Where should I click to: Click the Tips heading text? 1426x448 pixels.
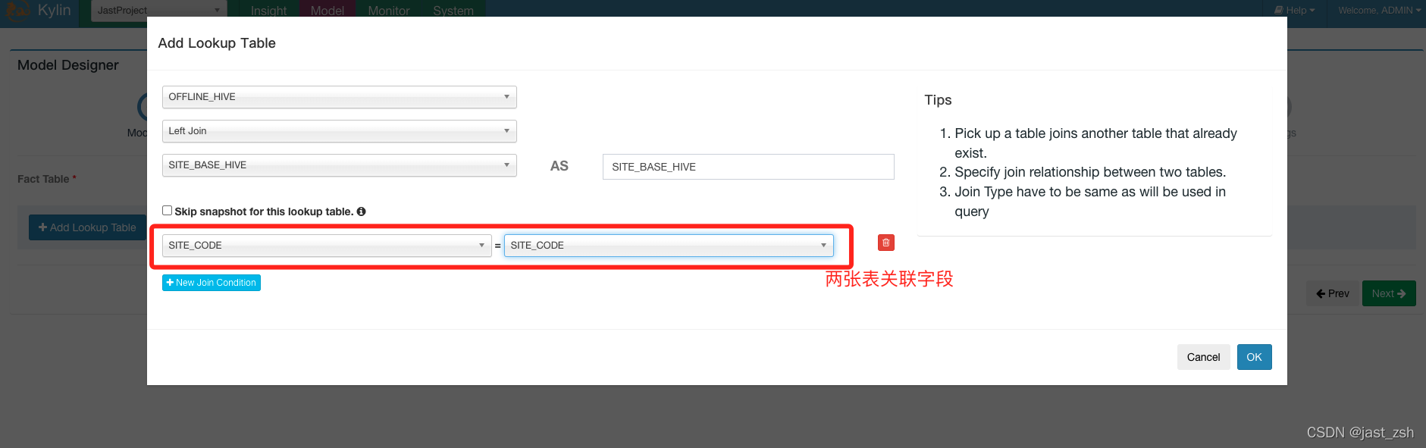(938, 100)
